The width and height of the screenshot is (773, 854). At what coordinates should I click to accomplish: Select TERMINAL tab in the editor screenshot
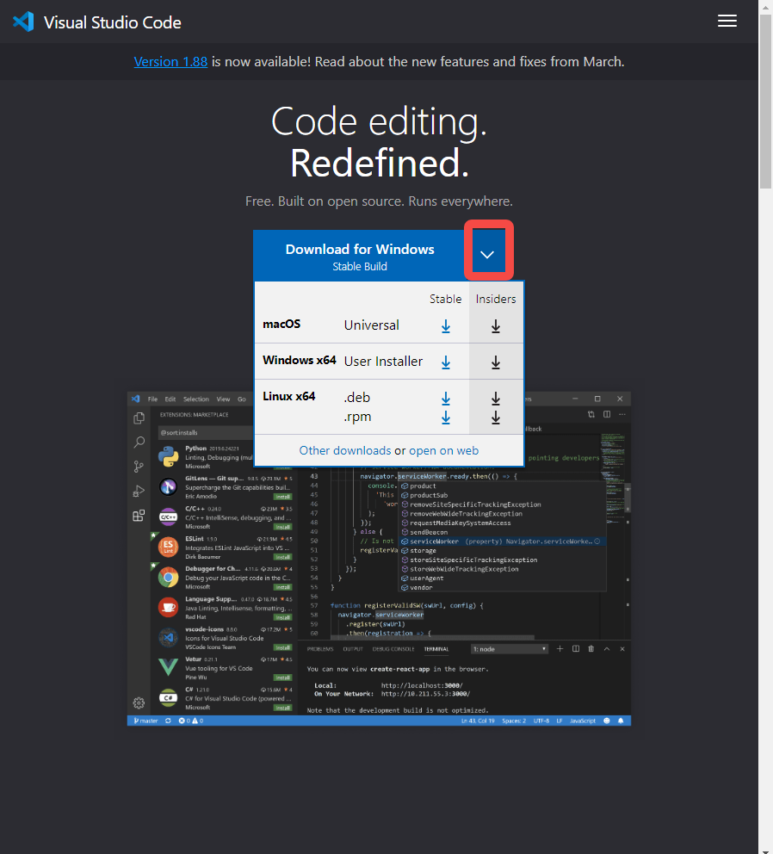[x=436, y=649]
